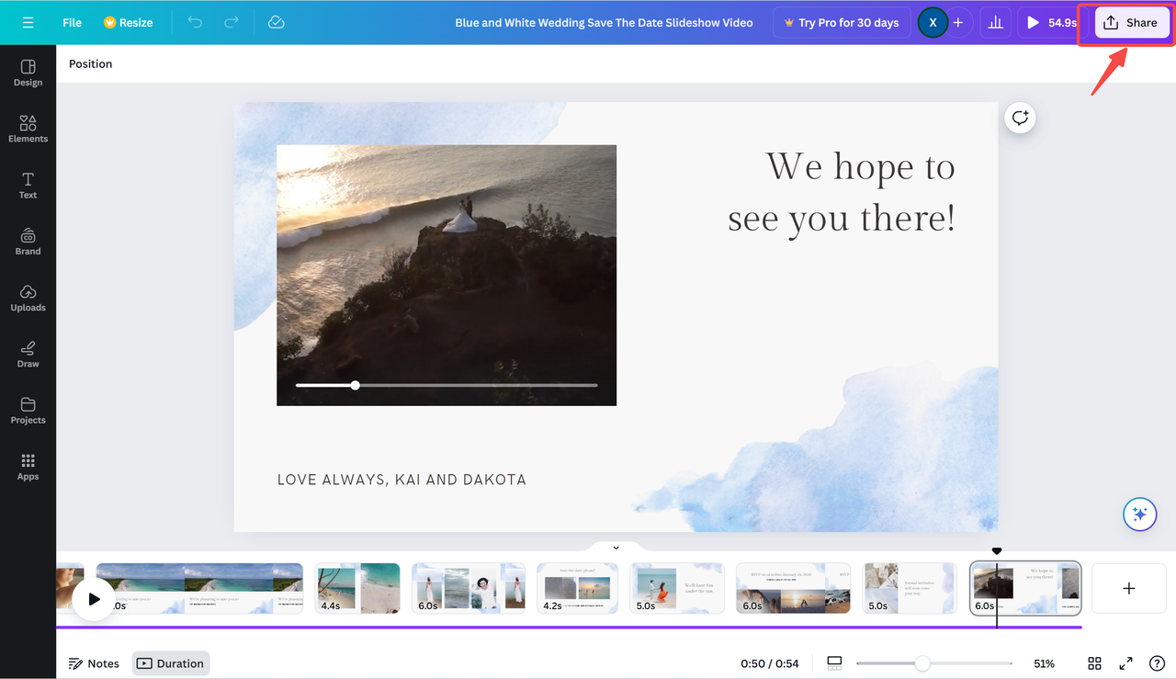Viewport: 1176px width, 679px height.
Task: Click the highlighted Share button
Action: pos(1131,22)
